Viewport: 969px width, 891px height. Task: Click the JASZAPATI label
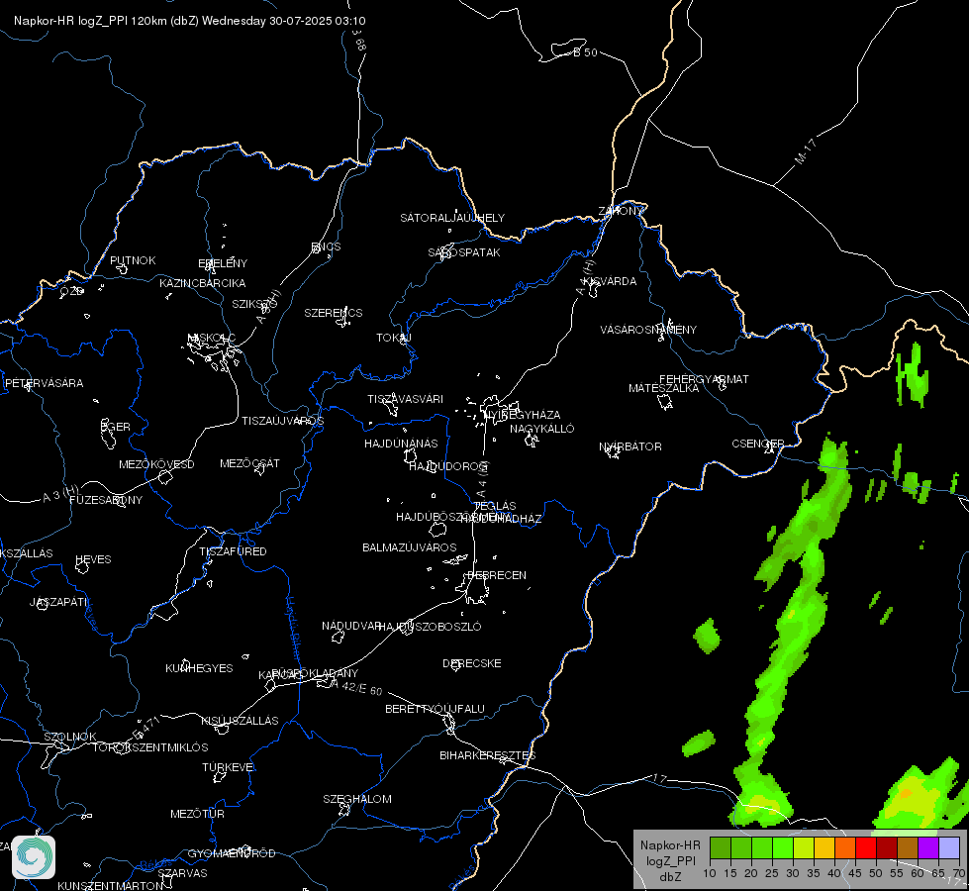coord(58,602)
